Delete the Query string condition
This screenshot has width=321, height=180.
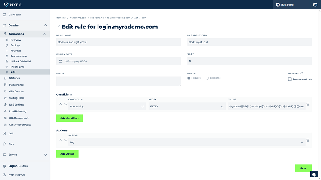(x=308, y=104)
